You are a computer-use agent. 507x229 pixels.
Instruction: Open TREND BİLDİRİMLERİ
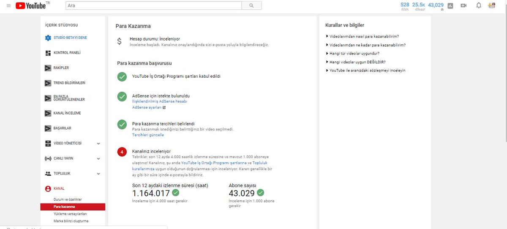coord(70,83)
